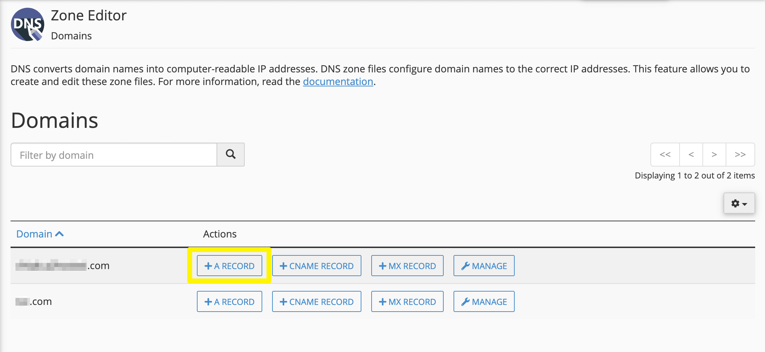Click the plus icon on first A RECORD button
The width and height of the screenshot is (765, 352).
[x=208, y=266]
